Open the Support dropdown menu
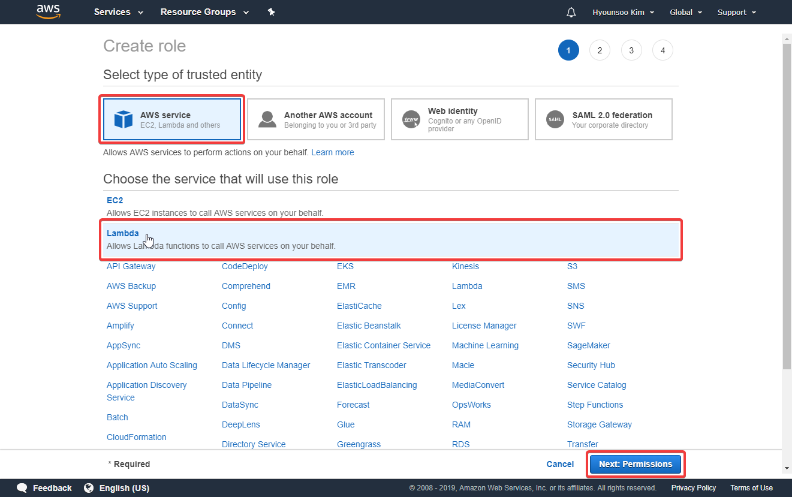 [x=737, y=12]
